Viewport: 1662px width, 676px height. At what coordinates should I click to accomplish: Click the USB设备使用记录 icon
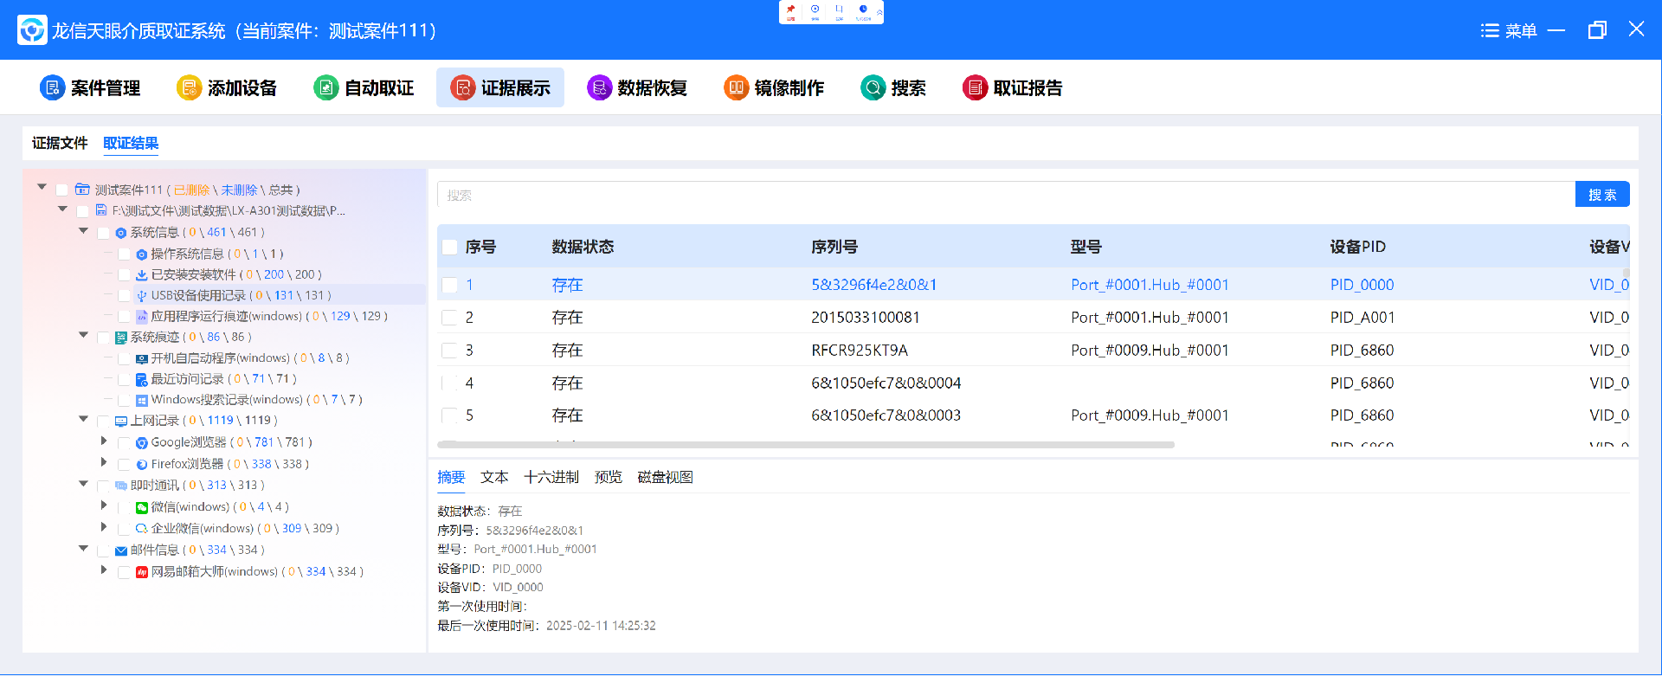click(x=142, y=295)
